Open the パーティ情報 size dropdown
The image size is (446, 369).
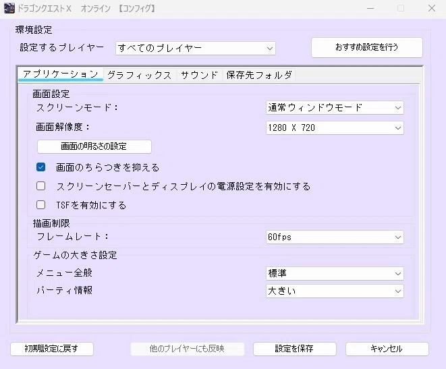coord(335,291)
